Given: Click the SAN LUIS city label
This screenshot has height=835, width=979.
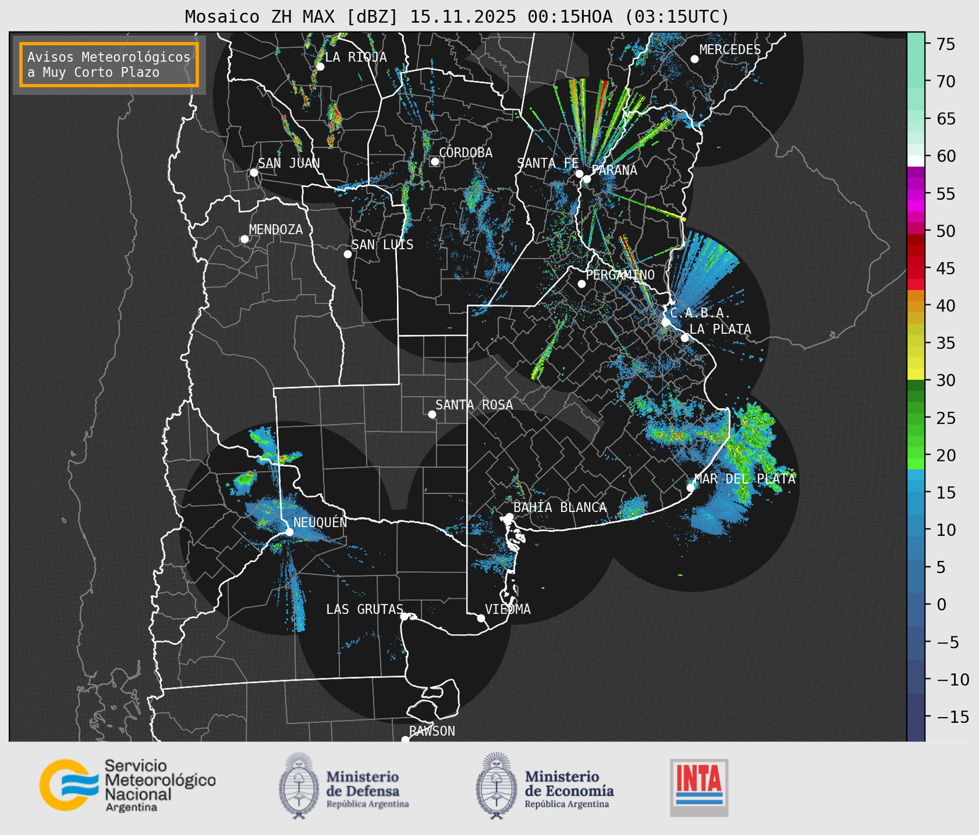Looking at the screenshot, I should coord(382,245).
